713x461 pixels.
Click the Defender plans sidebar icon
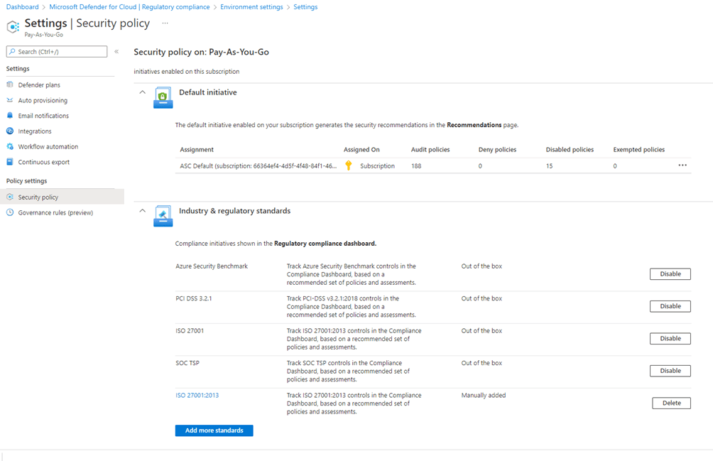coord(10,85)
